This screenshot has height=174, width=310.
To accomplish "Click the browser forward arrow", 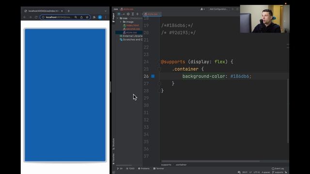I will coord(30,17).
